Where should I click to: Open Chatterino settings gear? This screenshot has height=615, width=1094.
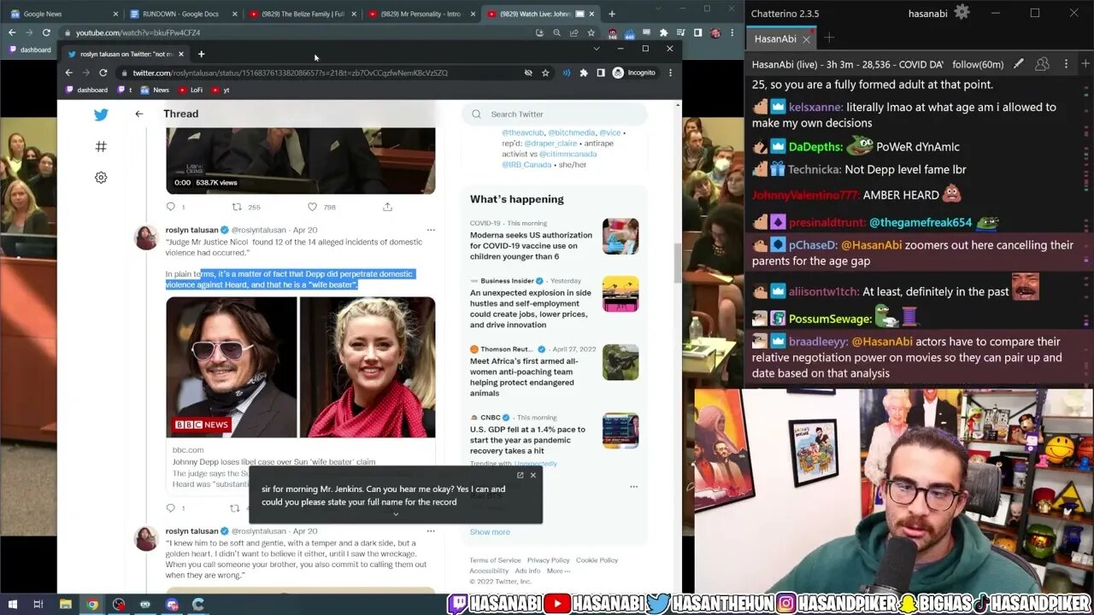(962, 13)
